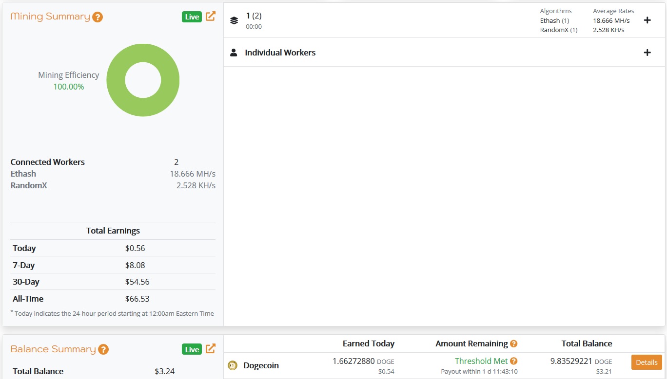Open Mining Summary in external window icon
Image resolution: width=667 pixels, height=379 pixels.
[x=210, y=16]
